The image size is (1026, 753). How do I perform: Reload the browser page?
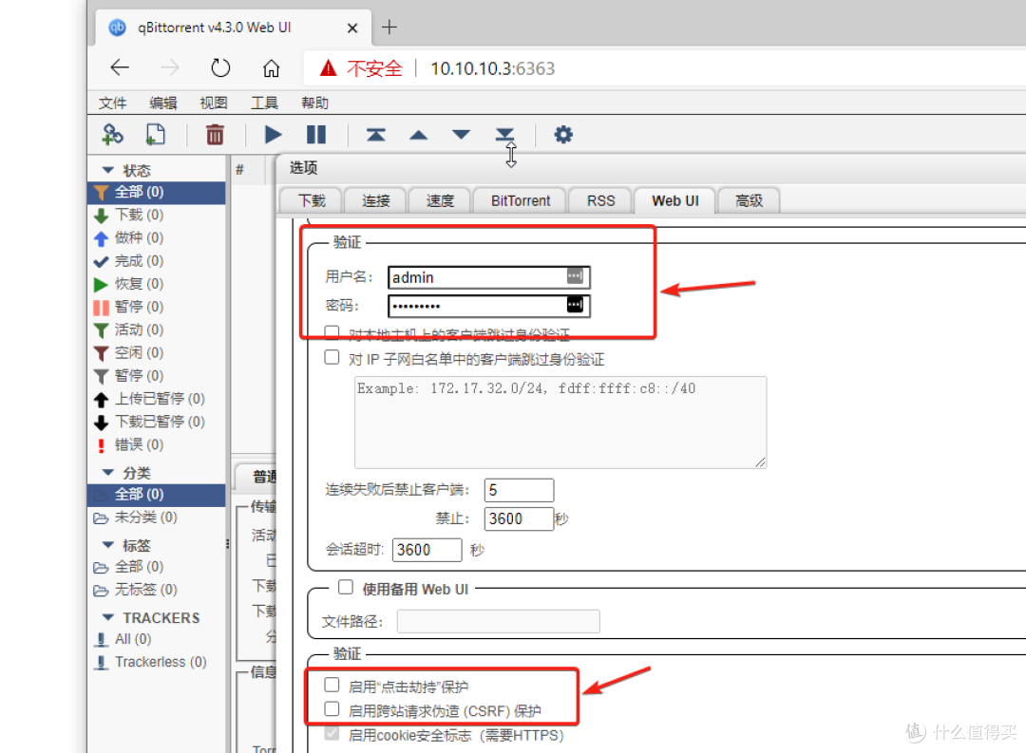click(220, 67)
